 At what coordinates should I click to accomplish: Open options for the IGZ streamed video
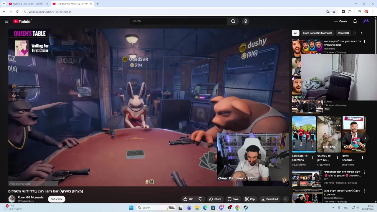pos(364,172)
